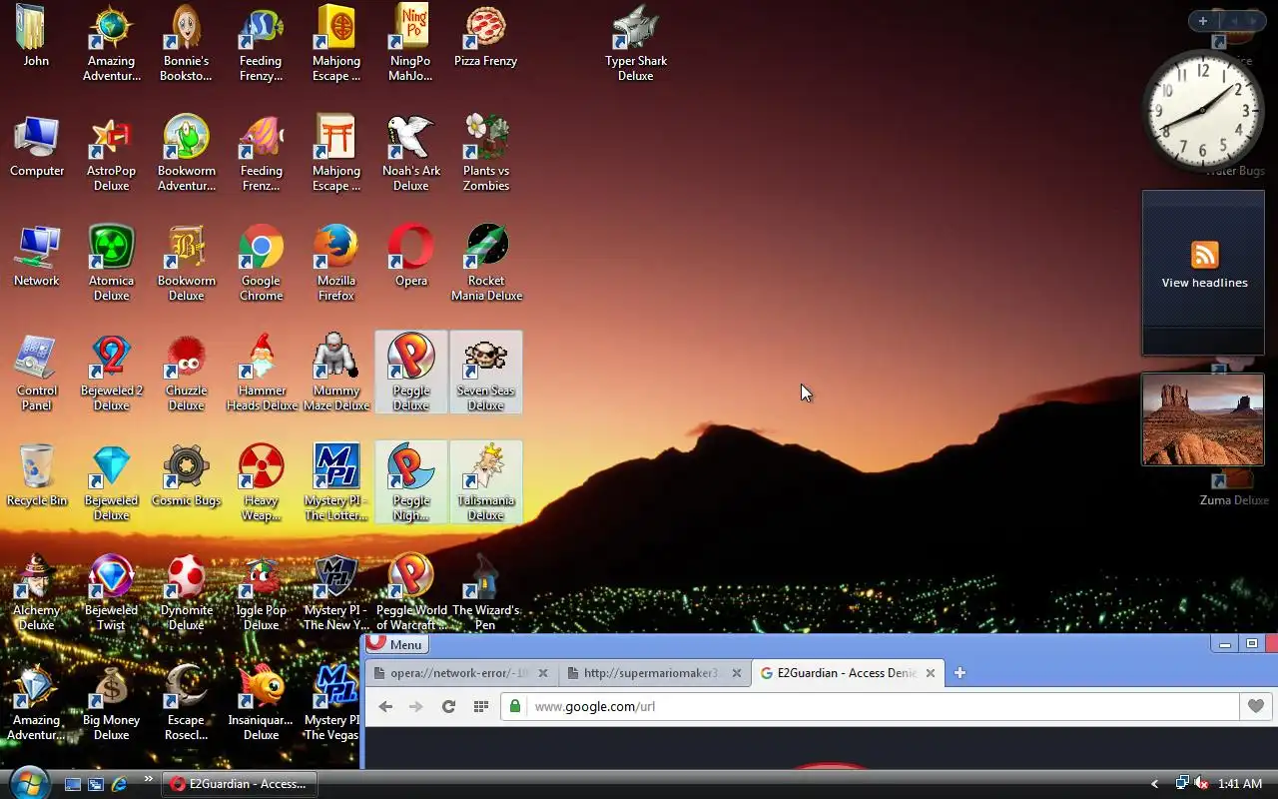Viewport: 1278px width, 799px height.
Task: Open Chuzzle Deluxe desktop icon
Action: [x=186, y=373]
